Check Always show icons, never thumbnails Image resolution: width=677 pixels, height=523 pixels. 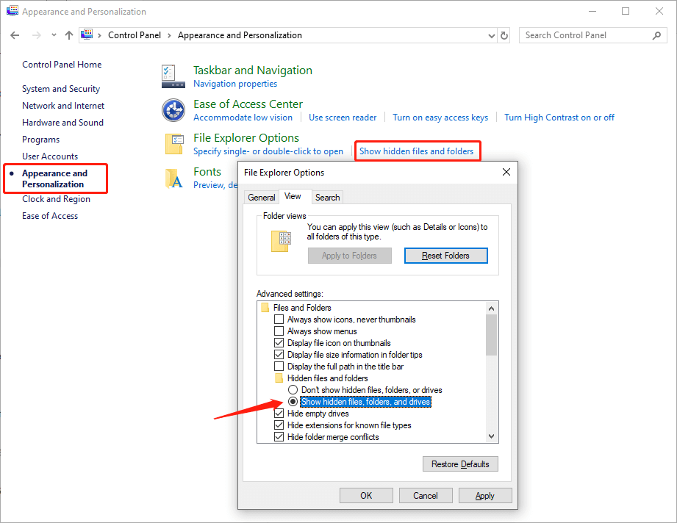tap(279, 320)
